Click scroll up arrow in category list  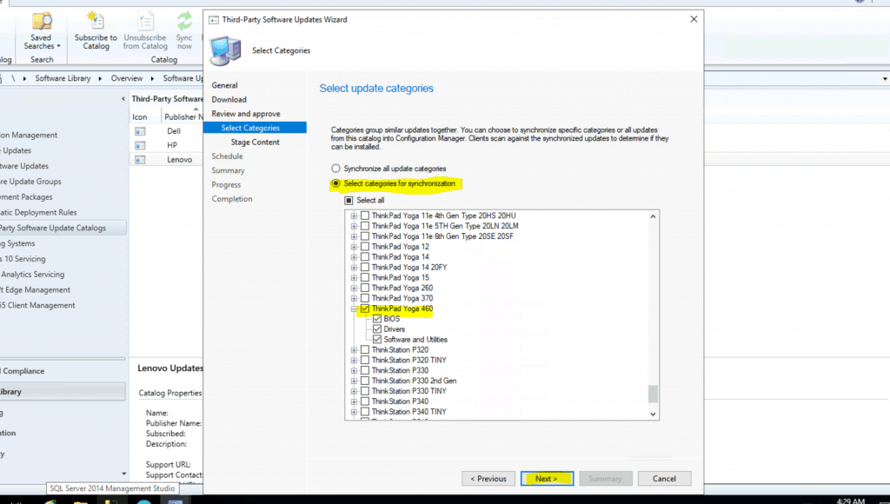click(653, 216)
